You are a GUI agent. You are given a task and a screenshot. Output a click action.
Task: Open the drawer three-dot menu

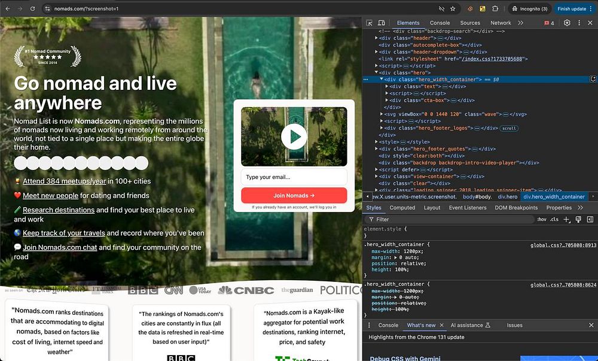[x=369, y=325]
